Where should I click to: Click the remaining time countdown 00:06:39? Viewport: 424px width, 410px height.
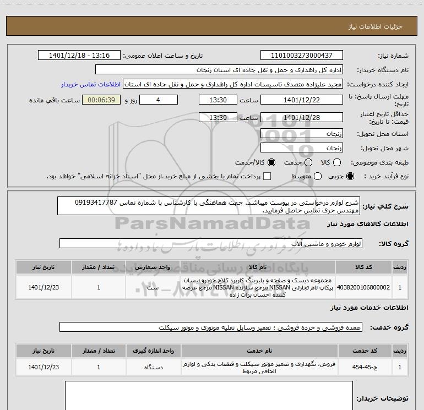(101, 100)
